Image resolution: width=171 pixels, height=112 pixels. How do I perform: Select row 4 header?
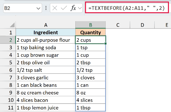8,55
